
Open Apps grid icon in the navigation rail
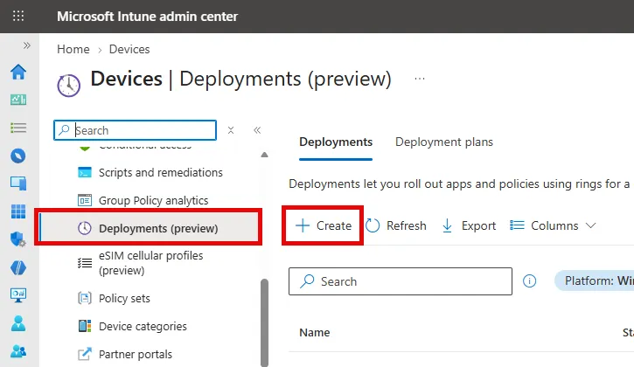[18, 211]
